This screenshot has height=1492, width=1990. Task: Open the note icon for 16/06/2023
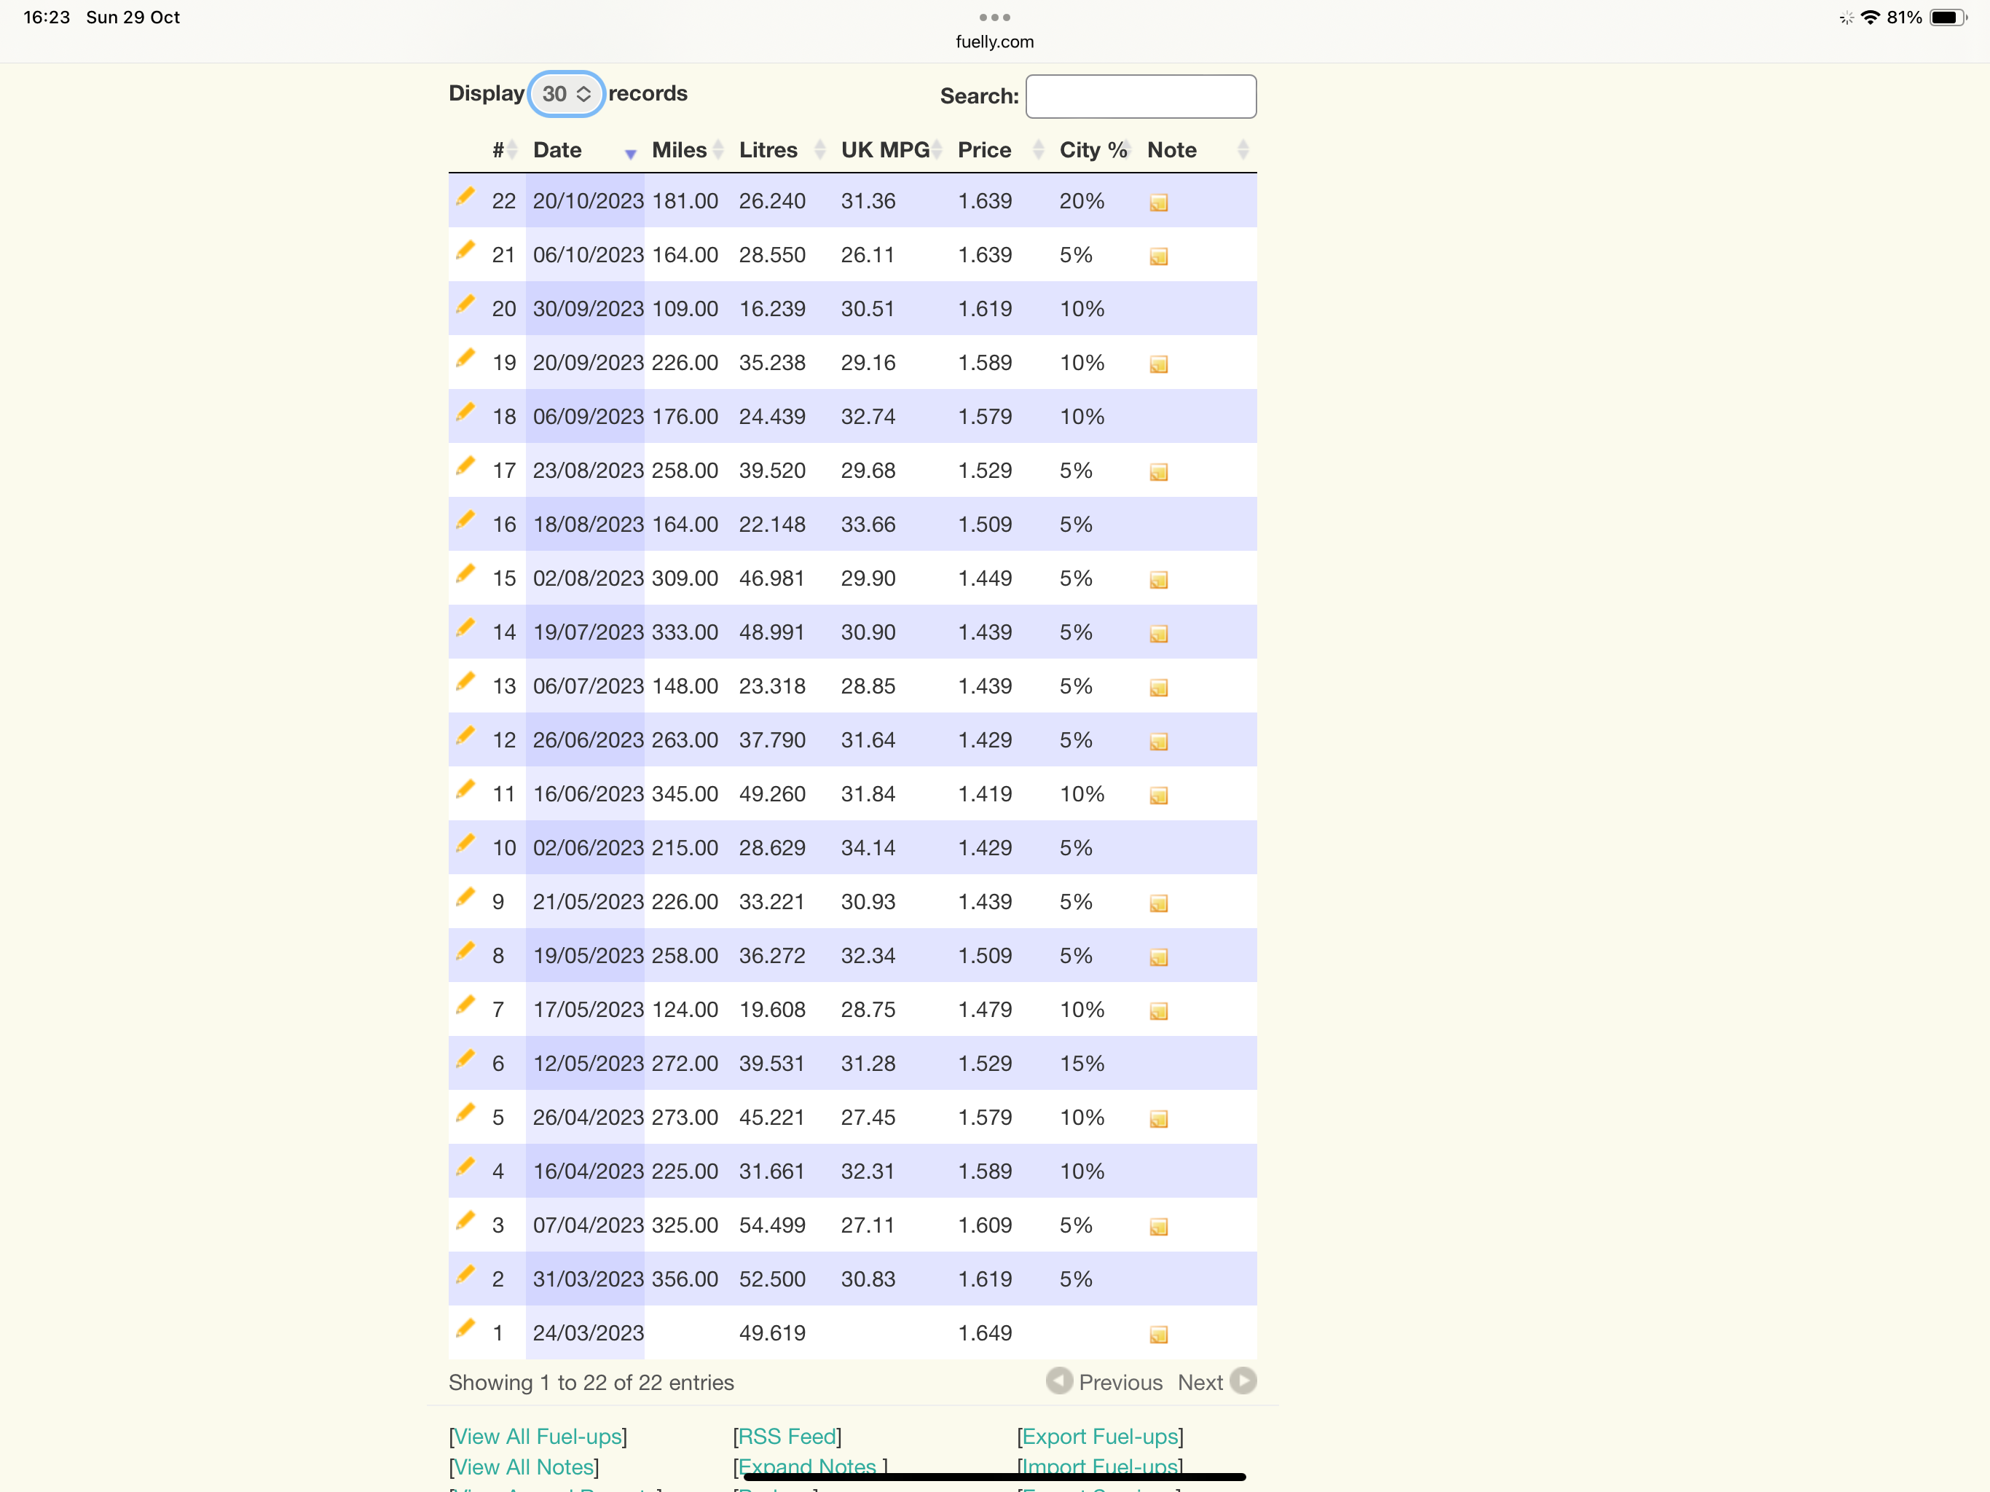[1159, 796]
